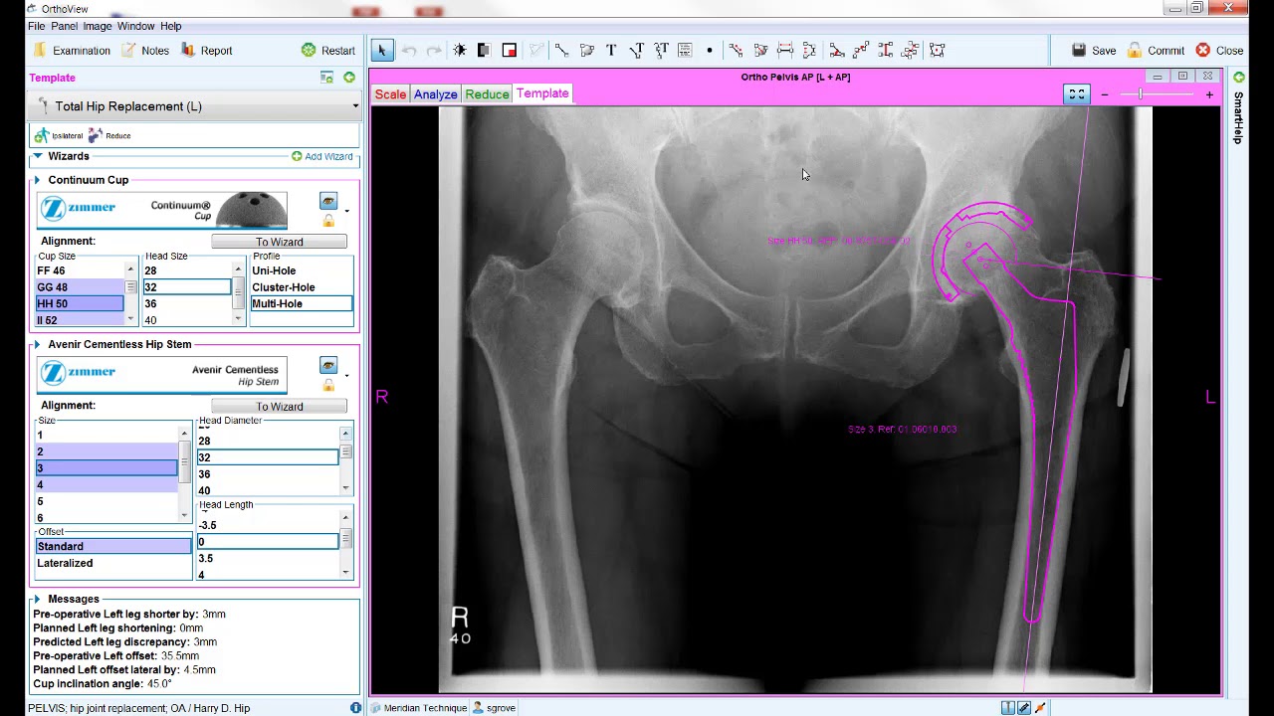1274x716 pixels.
Task: Click the invert image icon
Action: pyautogui.click(x=484, y=50)
